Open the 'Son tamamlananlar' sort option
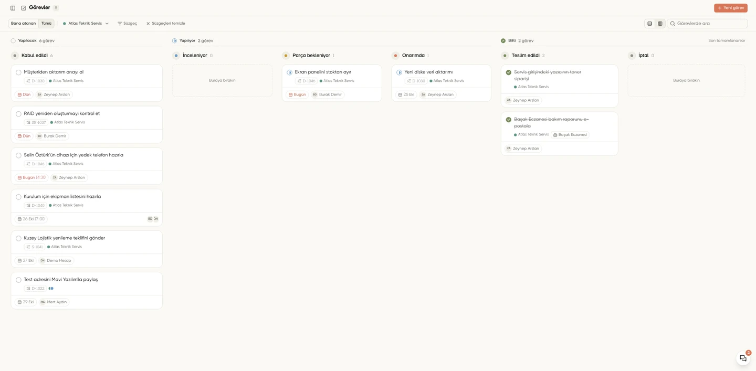This screenshot has width=756, height=371. 727,41
